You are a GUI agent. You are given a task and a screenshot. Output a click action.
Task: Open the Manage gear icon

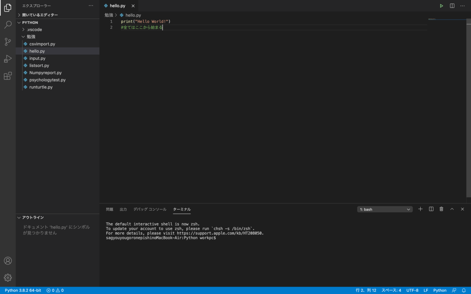(x=7, y=278)
